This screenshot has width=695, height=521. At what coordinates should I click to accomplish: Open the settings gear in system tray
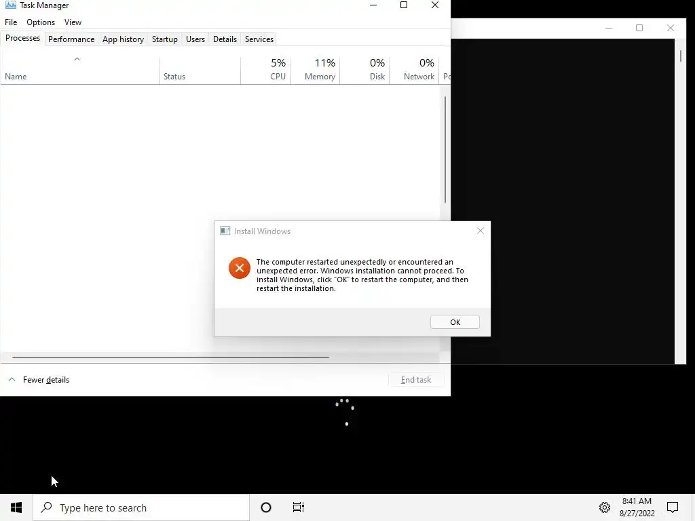click(x=605, y=507)
